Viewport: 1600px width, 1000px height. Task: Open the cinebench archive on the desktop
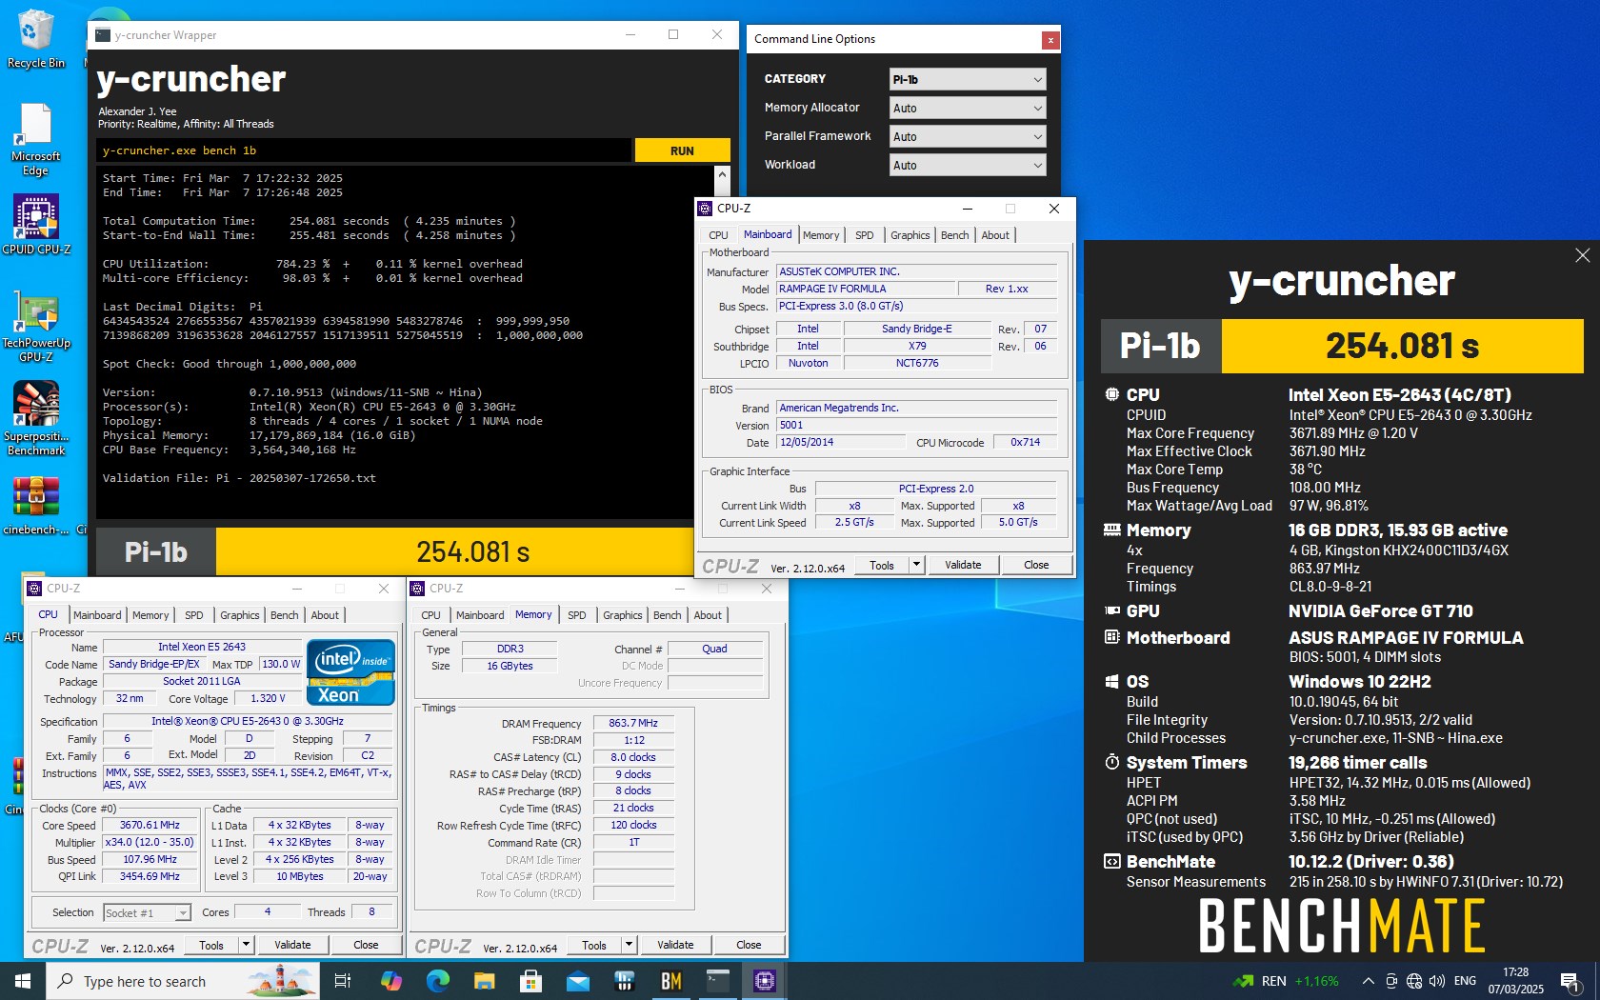pos(36,506)
